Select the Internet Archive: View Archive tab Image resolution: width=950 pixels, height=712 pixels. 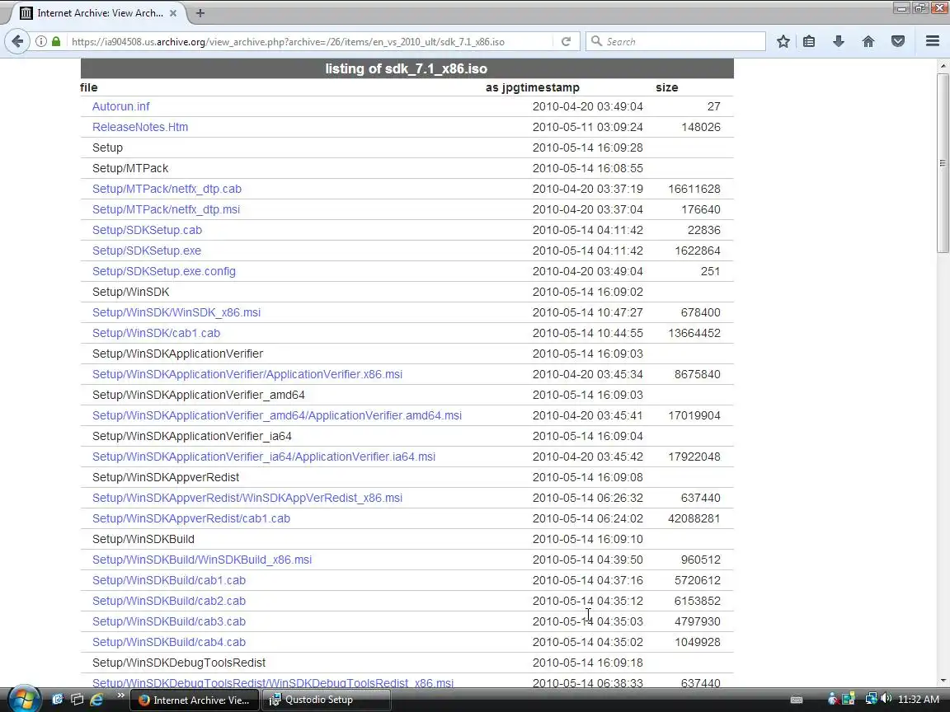97,12
